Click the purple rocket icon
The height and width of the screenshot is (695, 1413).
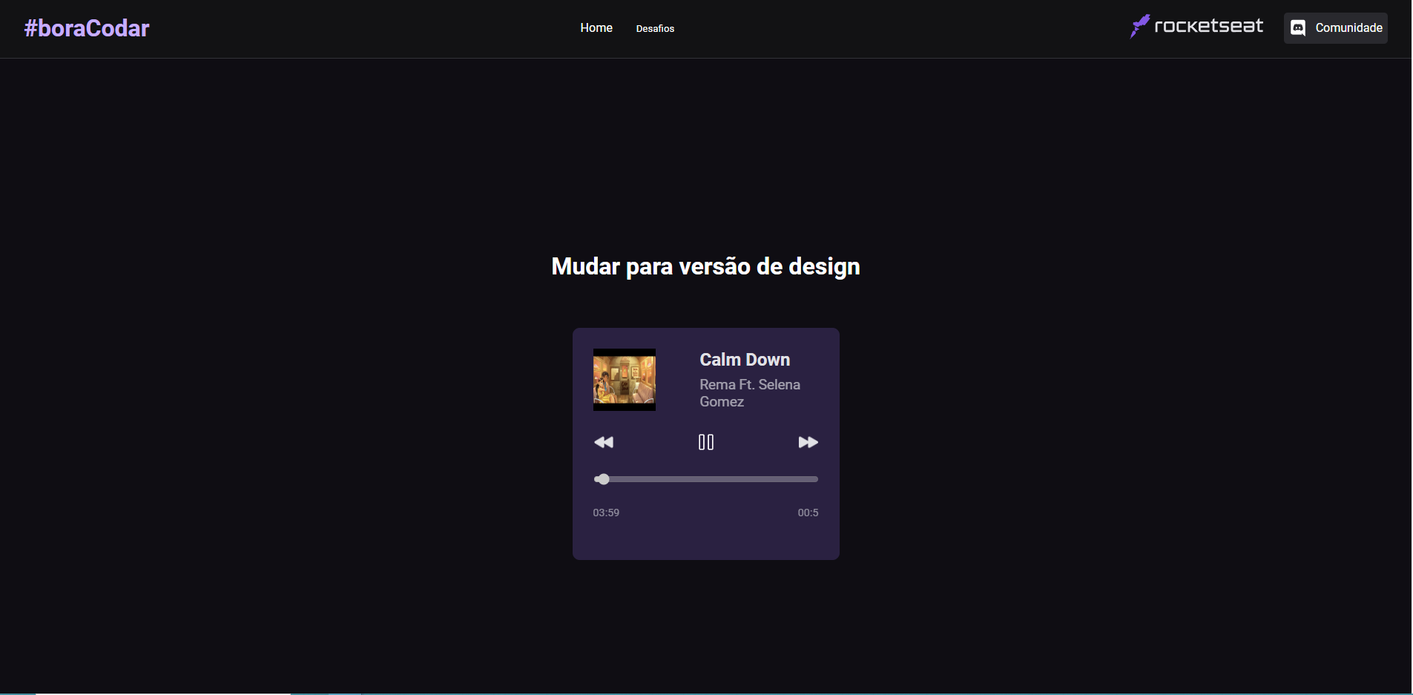[x=1139, y=26]
